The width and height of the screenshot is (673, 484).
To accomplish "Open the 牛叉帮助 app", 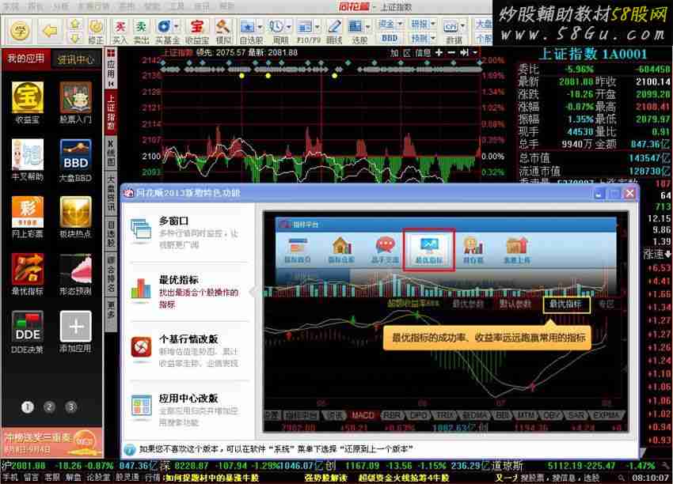I will pos(28,160).
